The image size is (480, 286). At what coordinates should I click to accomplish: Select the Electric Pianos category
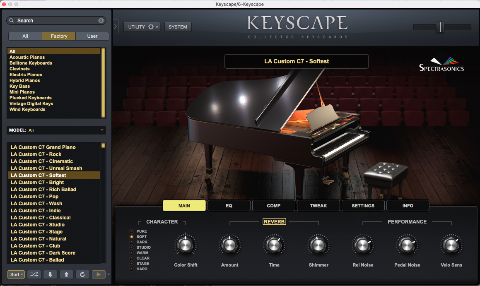coord(26,75)
